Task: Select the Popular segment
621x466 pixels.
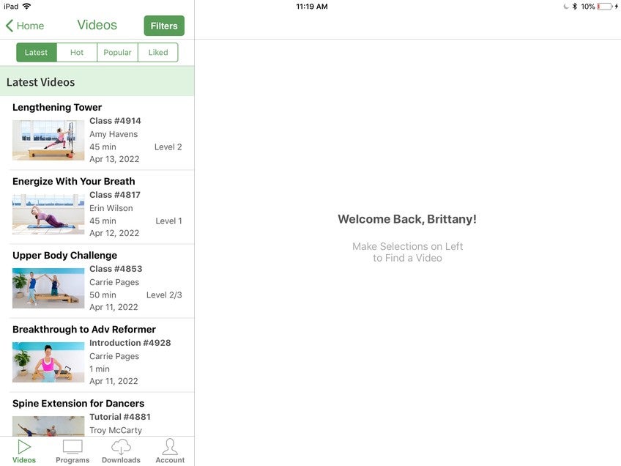Action: point(117,53)
